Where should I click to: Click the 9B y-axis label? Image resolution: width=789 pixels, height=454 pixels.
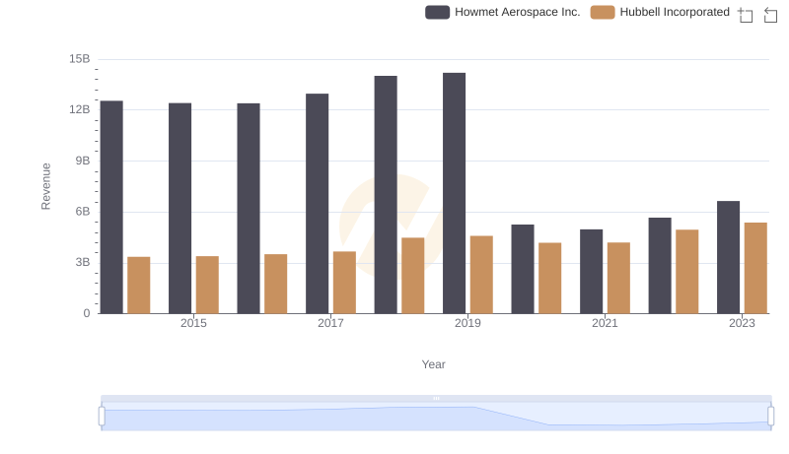(83, 162)
